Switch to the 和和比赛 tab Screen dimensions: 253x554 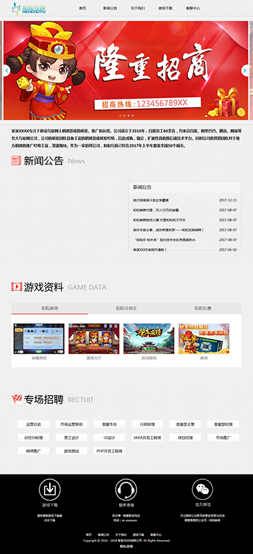203,308
